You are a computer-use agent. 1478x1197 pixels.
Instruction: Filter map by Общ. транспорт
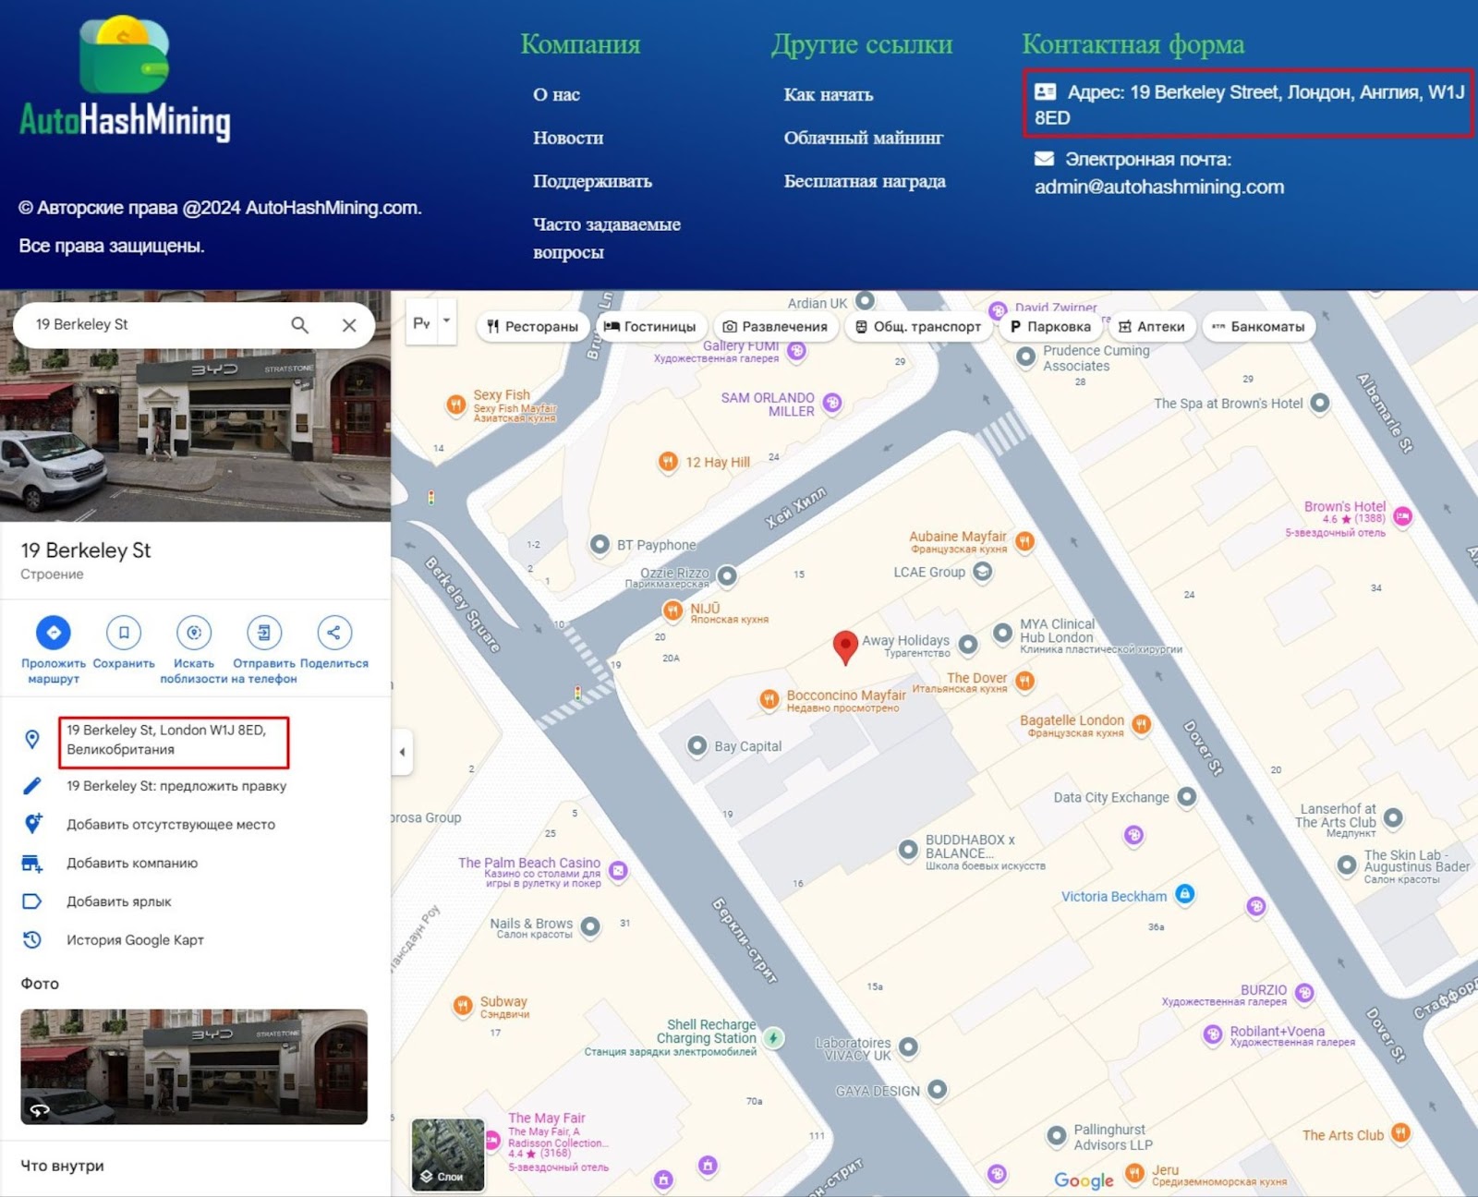918,326
